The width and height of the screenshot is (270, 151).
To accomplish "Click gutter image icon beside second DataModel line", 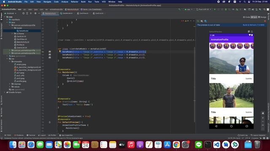I will [50, 55].
